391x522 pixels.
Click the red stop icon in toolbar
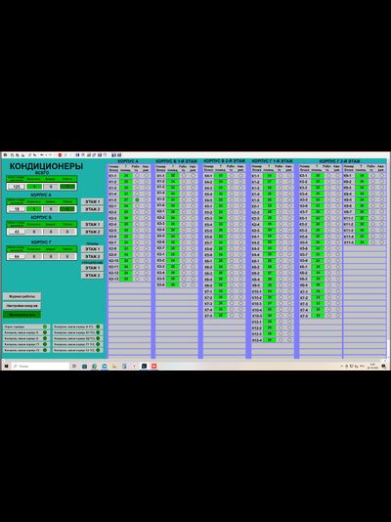[60, 154]
